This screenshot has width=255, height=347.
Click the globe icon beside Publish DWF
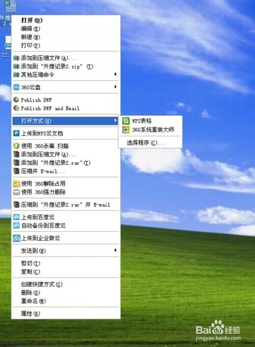(16, 100)
